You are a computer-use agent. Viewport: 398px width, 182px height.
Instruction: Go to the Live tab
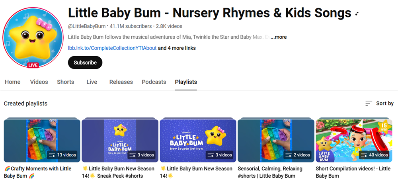[x=92, y=82]
